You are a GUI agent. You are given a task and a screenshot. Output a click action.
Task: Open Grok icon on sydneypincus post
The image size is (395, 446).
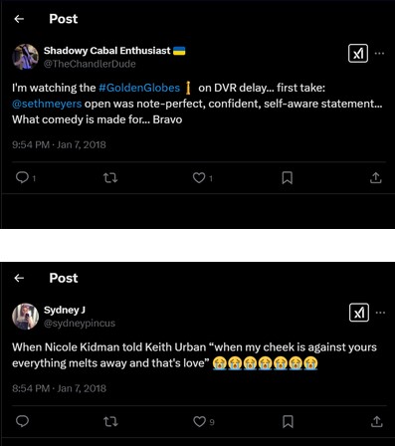pyautogui.click(x=359, y=313)
